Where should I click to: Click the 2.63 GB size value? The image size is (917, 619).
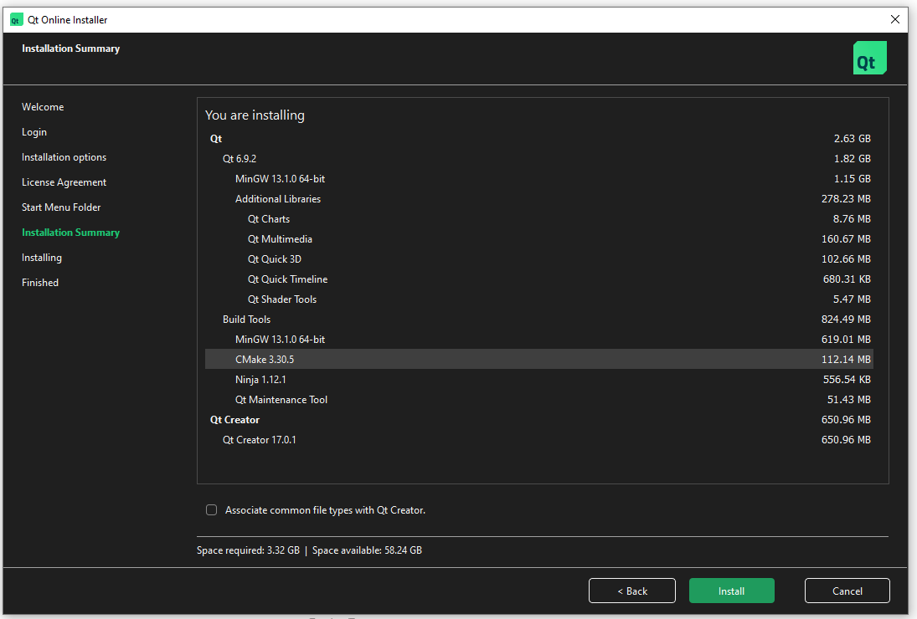point(852,138)
